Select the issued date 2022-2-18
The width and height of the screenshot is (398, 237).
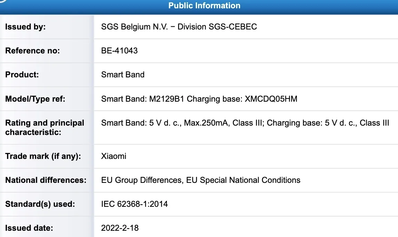(x=120, y=228)
